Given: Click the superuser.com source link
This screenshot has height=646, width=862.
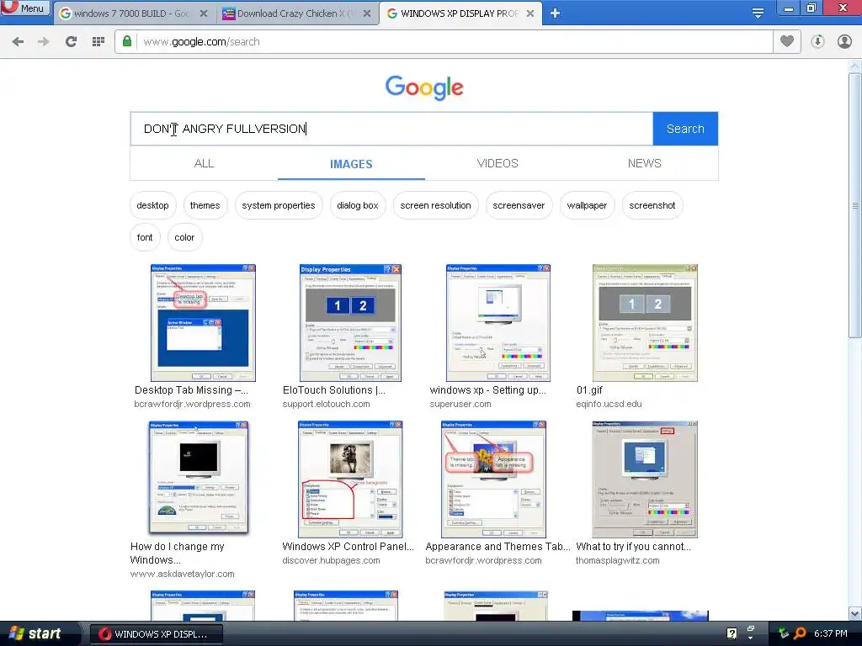Looking at the screenshot, I should (x=460, y=404).
